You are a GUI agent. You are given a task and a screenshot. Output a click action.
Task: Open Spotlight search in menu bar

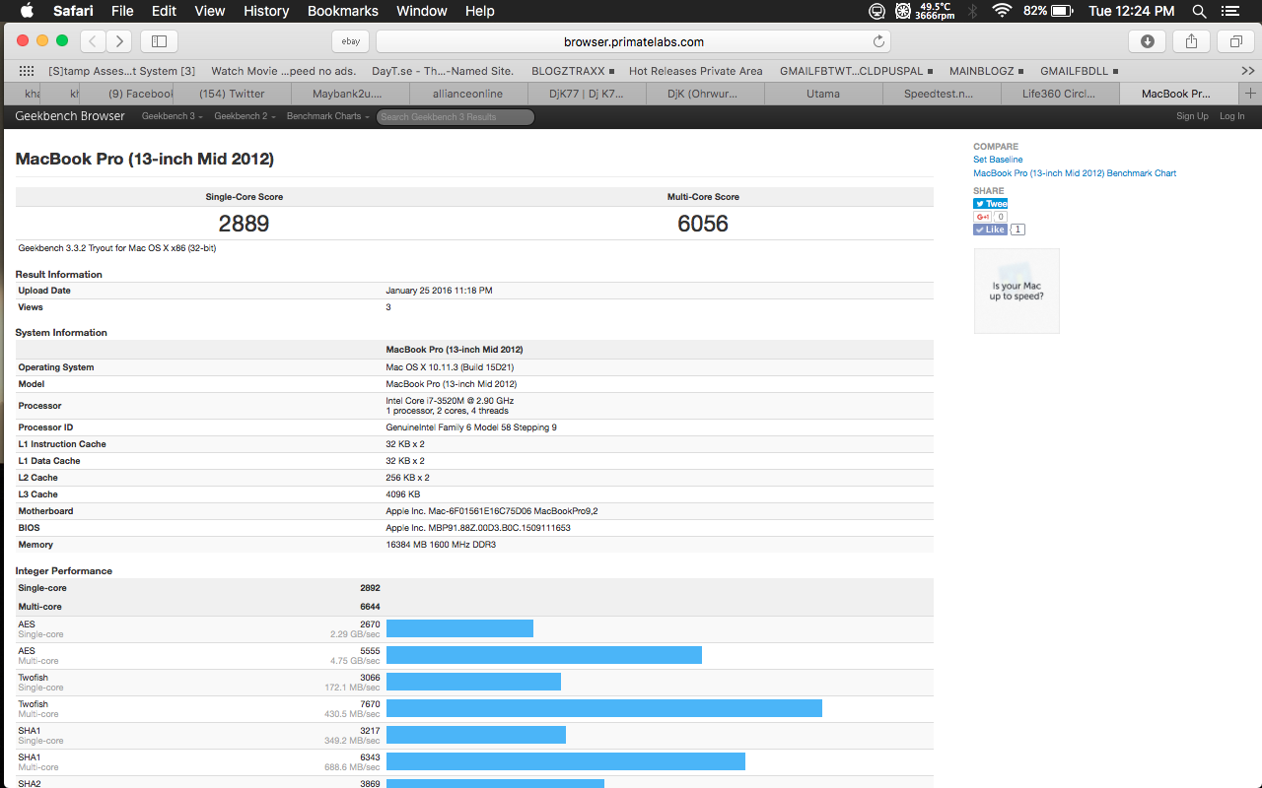pyautogui.click(x=1199, y=11)
